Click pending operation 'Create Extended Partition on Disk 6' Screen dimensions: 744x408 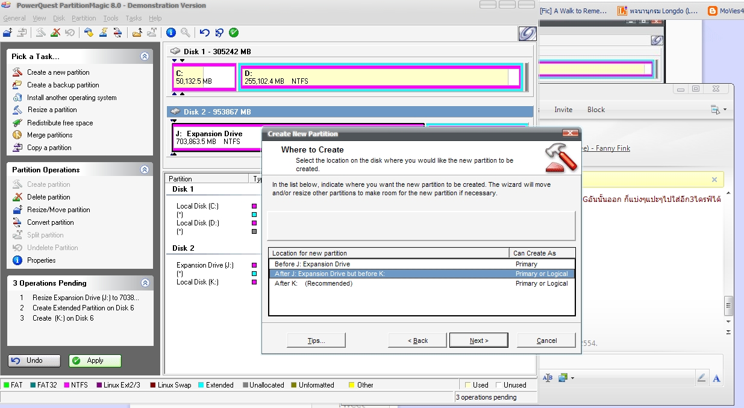[x=83, y=308]
